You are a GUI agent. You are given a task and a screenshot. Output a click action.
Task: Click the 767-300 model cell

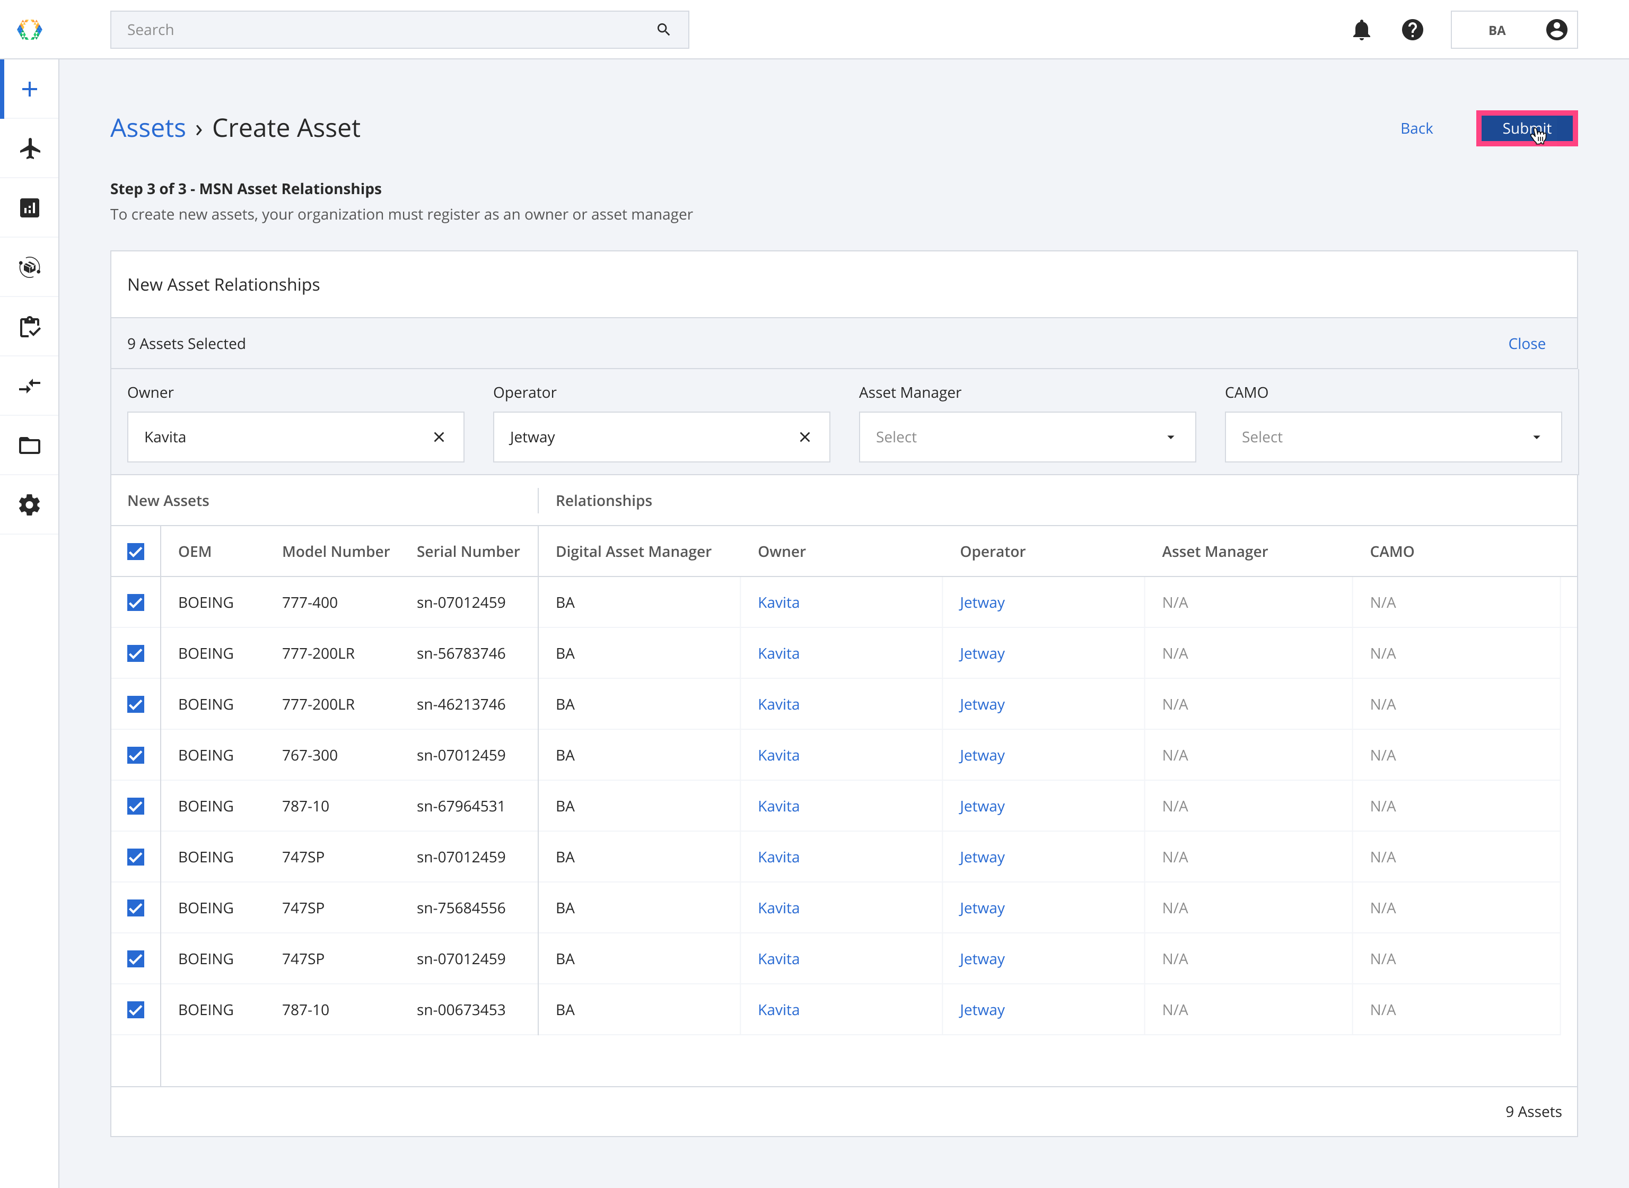tap(309, 755)
